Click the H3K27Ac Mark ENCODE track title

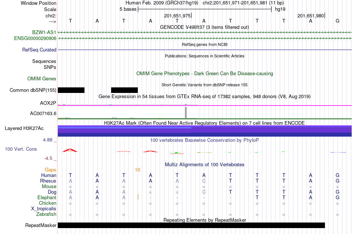tap(205, 123)
